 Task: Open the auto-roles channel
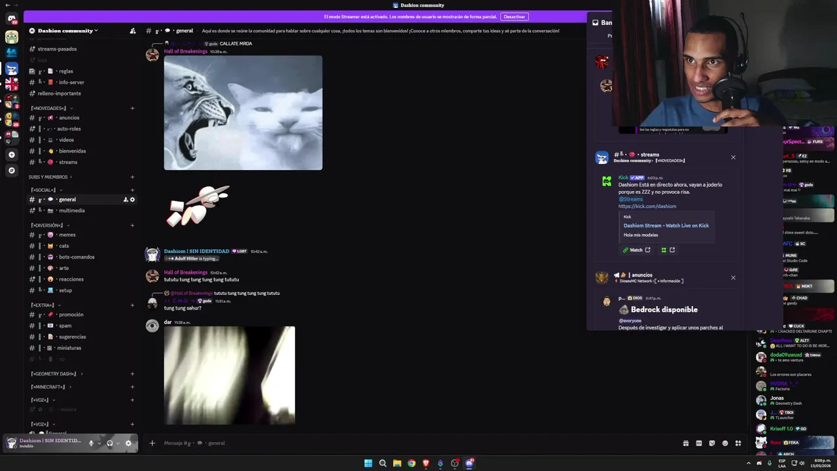82,129
